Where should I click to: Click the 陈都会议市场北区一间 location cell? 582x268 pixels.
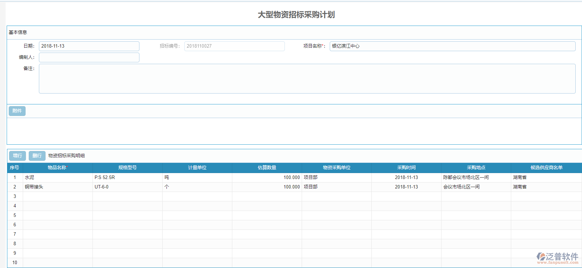pyautogui.click(x=476, y=178)
